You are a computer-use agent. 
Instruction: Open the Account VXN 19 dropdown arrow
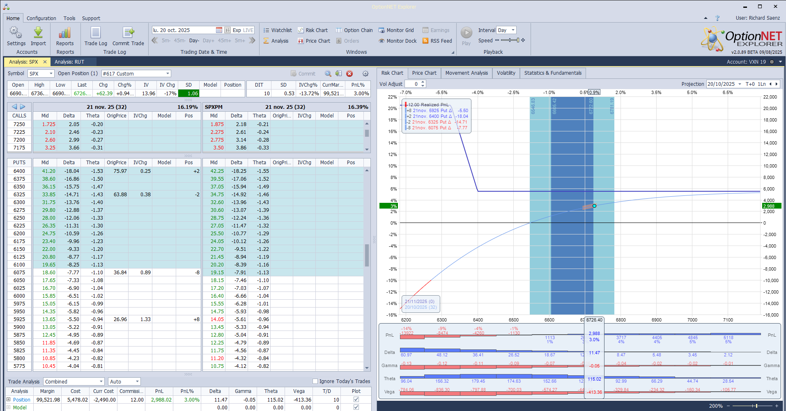pos(780,62)
